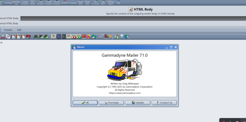Open Help in the top toolbar
The image size is (246, 122).
(118, 2)
